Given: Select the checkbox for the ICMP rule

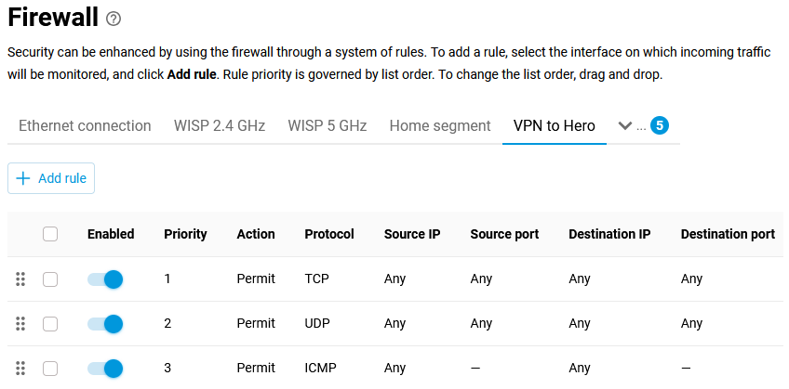Looking at the screenshot, I should point(50,368).
